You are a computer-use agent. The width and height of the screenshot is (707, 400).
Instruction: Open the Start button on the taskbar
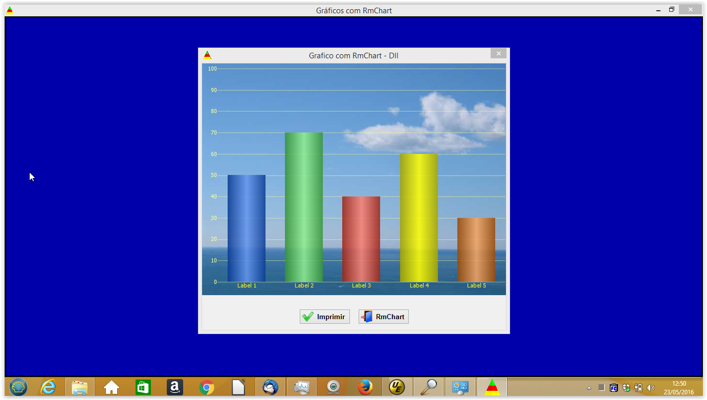coord(18,387)
